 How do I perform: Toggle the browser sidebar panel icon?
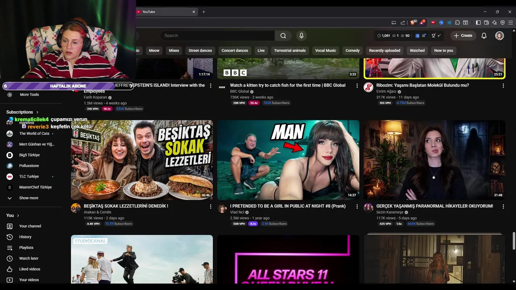[478, 23]
